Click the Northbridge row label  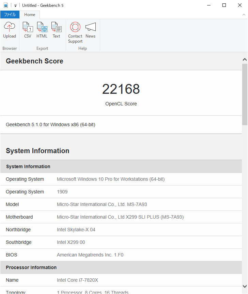pos(18,230)
